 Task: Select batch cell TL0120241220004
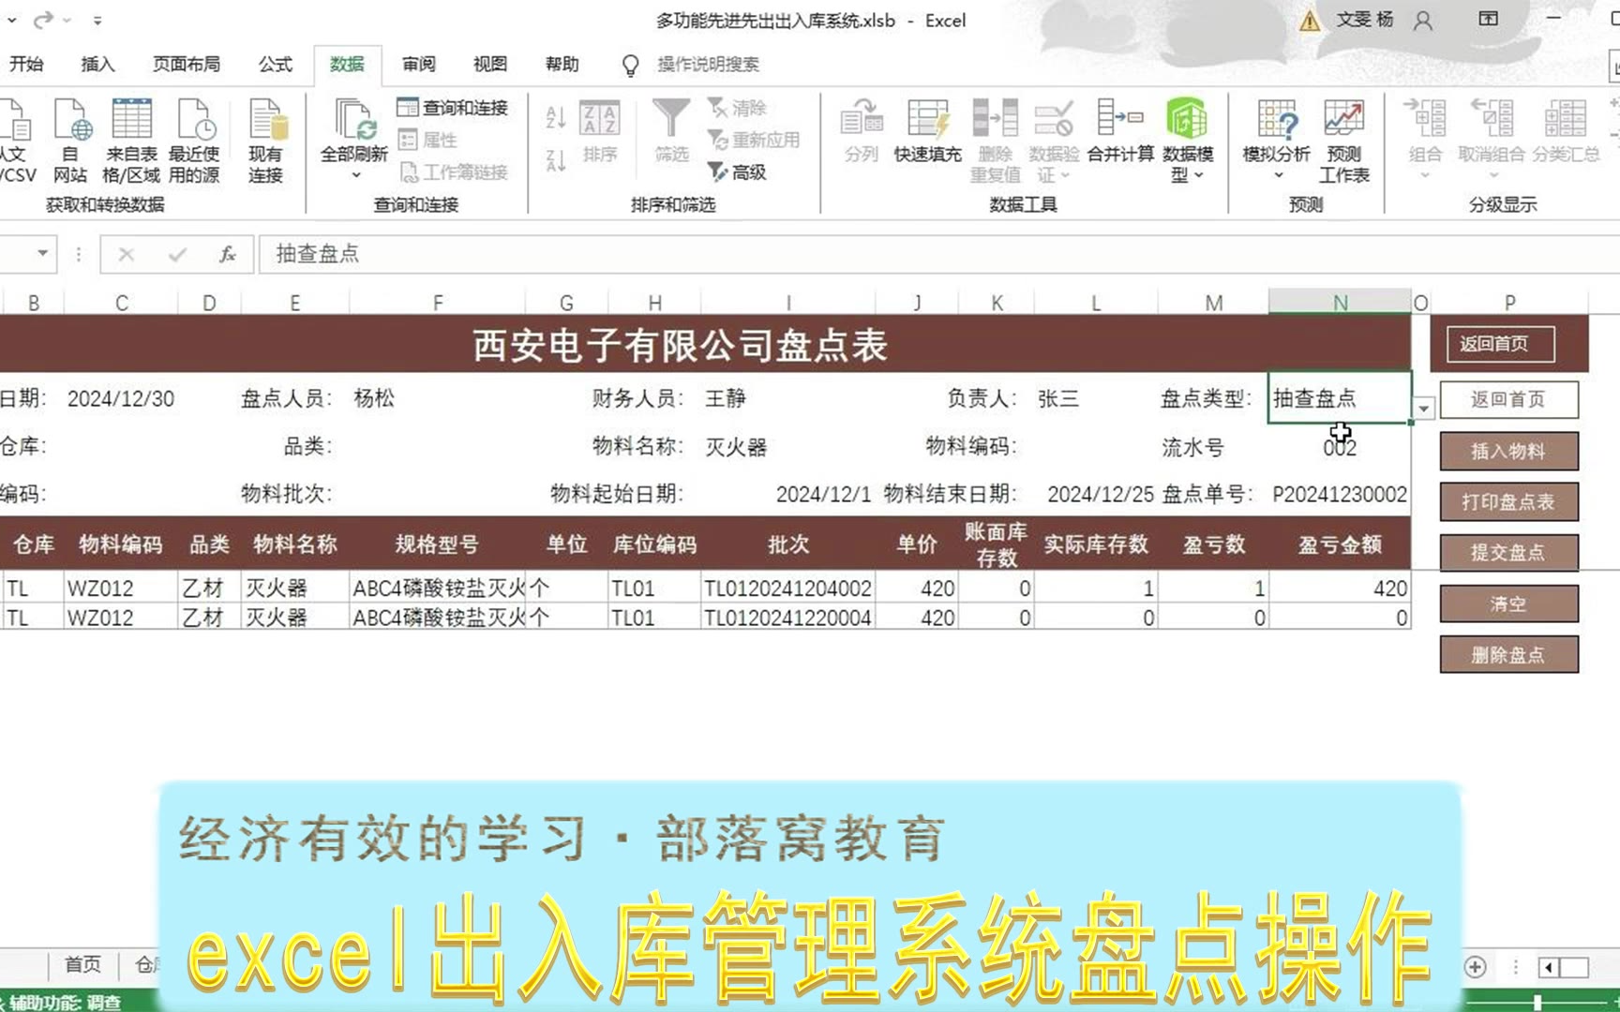788,617
